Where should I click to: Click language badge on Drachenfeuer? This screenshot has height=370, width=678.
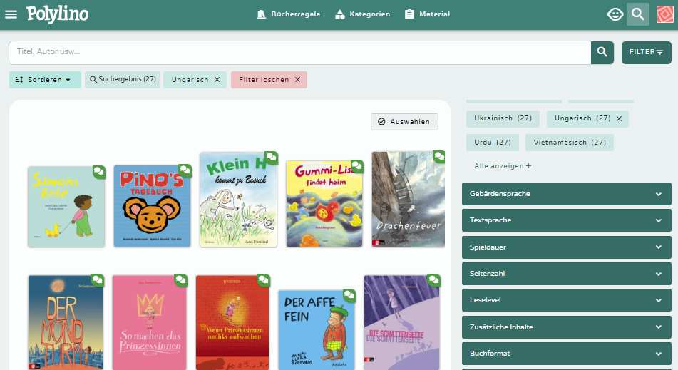(439, 156)
